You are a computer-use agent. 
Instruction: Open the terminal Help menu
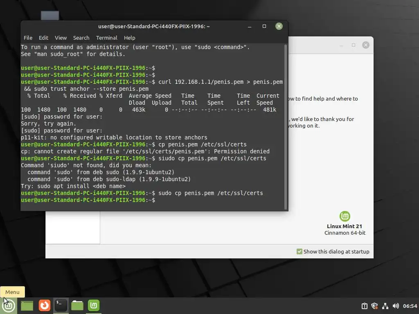130,38
